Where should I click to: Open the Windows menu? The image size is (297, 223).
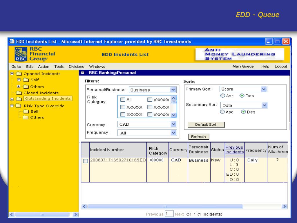(97, 66)
